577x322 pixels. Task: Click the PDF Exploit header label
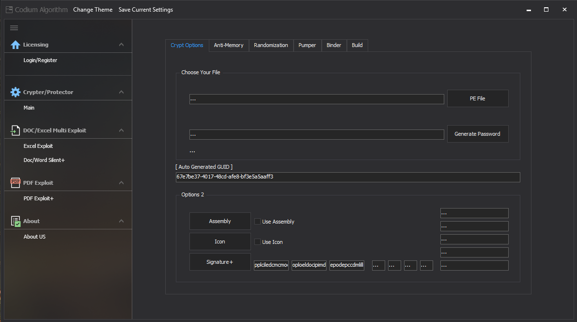[38, 183]
